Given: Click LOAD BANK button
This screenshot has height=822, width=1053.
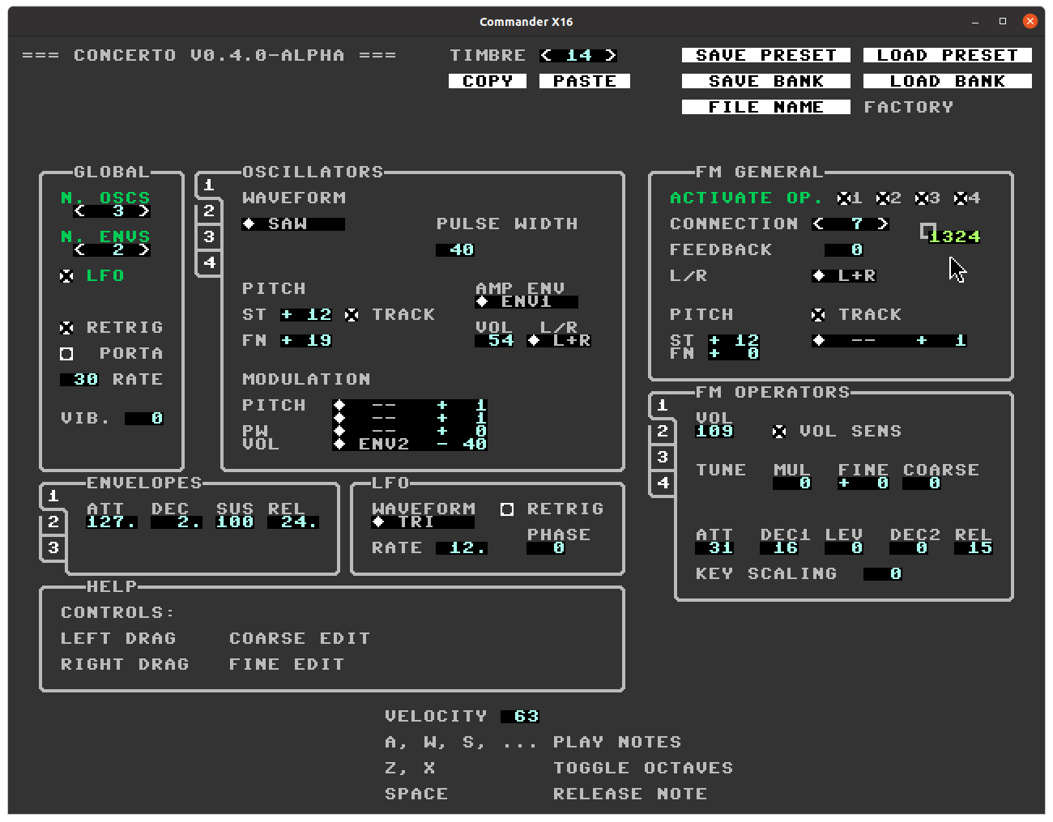Looking at the screenshot, I should point(948,81).
